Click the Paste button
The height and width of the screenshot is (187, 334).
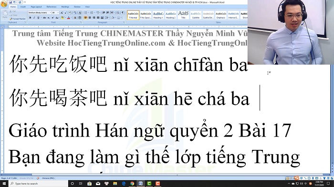pyautogui.click(x=5, y=14)
